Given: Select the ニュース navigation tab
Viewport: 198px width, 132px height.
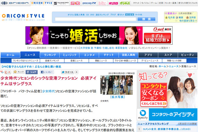Looking at the screenshot, I should [x=30, y=55].
